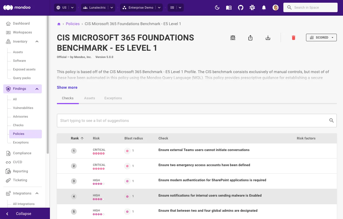343x219 pixels.
Task: Click the home breadcrumb icon
Action: 59,24
